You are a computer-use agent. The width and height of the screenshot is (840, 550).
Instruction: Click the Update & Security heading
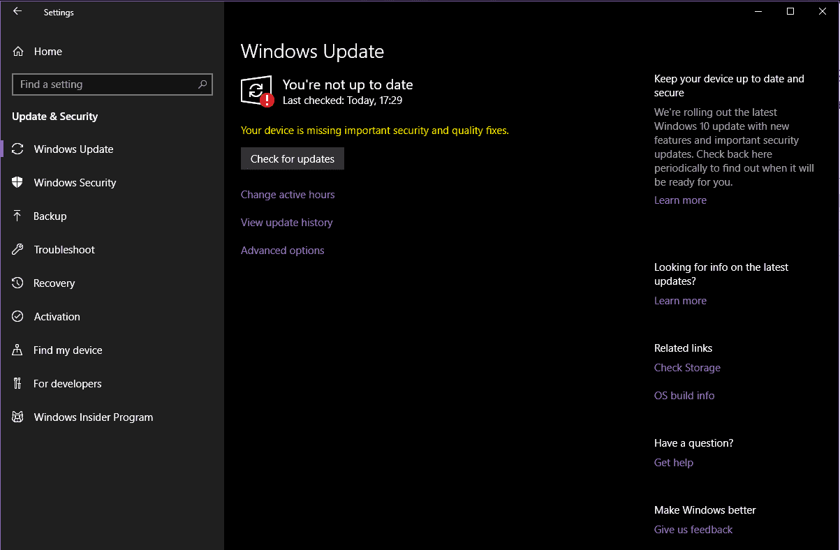click(55, 117)
